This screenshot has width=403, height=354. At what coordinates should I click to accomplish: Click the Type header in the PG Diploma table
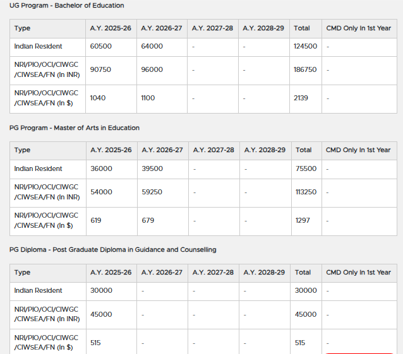tap(22, 273)
